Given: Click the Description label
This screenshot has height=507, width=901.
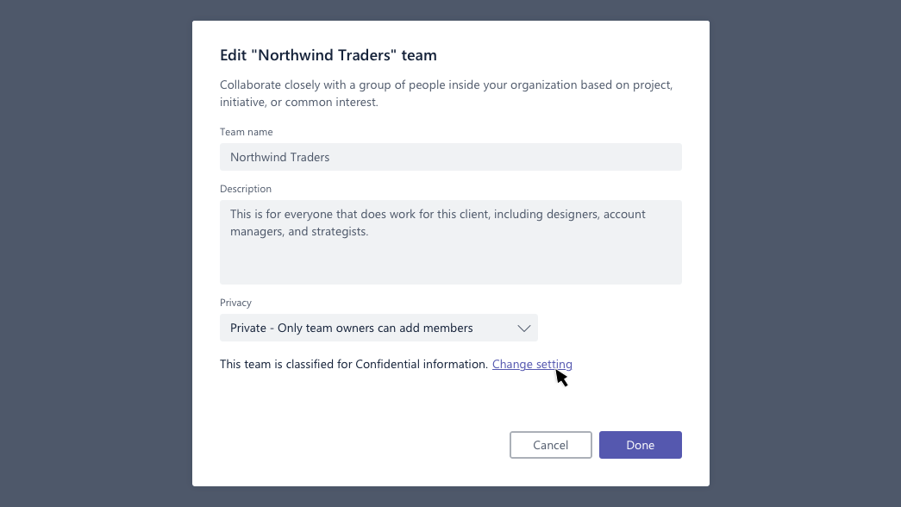Looking at the screenshot, I should (x=245, y=189).
